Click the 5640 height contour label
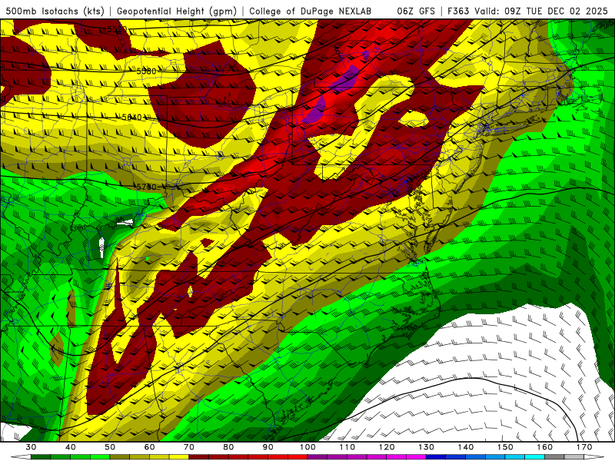 pos(131,118)
